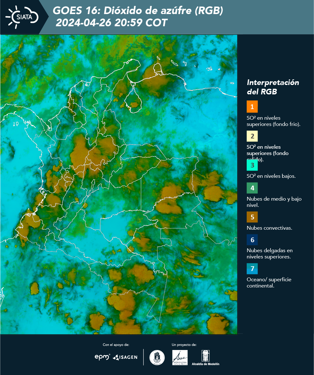The width and height of the screenshot is (314, 375).
Task: Click the Alcaldía de Medellín logo
Action: (x=205, y=357)
